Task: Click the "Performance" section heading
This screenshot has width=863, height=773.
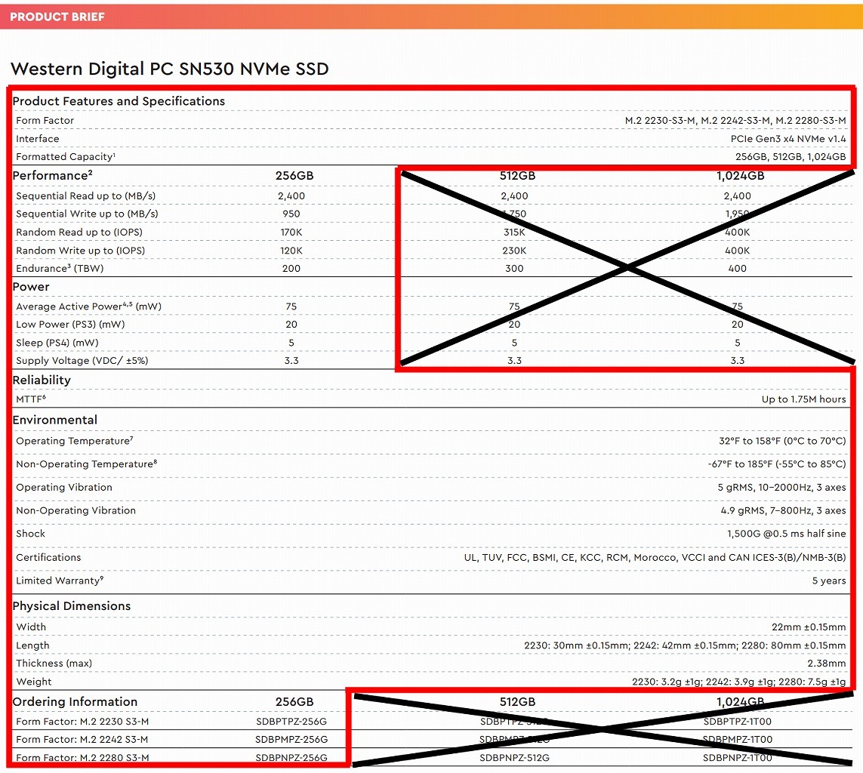Action: tap(52, 175)
